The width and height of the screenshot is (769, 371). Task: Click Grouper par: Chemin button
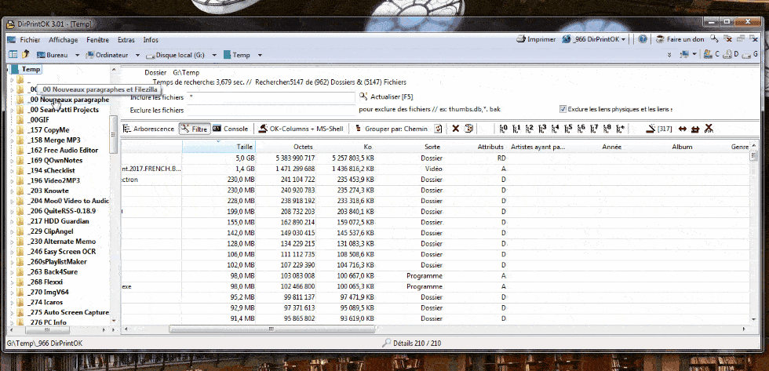click(392, 129)
